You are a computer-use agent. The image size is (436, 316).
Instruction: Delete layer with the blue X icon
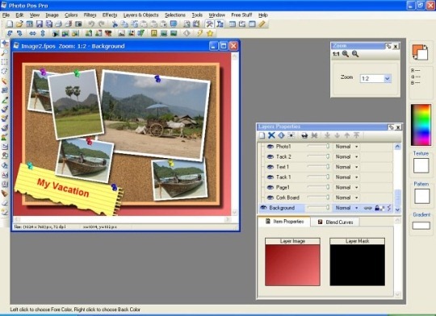271,135
